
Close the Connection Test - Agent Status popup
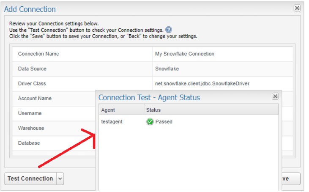(275, 96)
